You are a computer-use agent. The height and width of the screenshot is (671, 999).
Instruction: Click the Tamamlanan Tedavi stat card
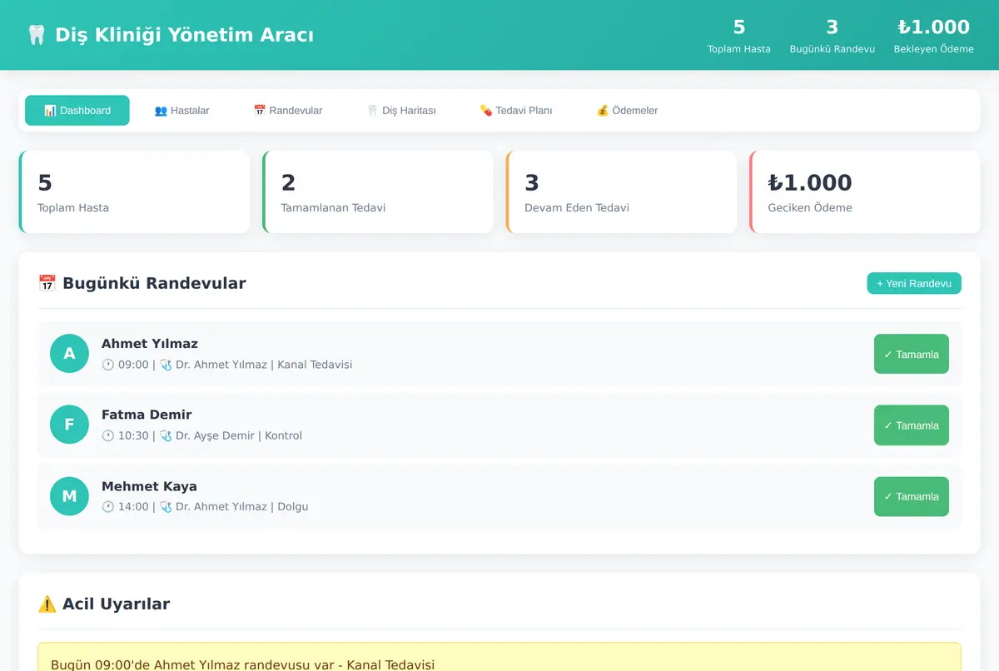[378, 191]
